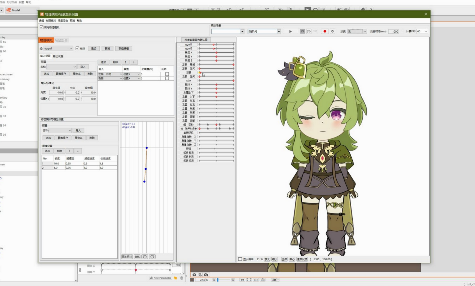
Task: Move input row up with arrow button
Action: [x=126, y=62]
